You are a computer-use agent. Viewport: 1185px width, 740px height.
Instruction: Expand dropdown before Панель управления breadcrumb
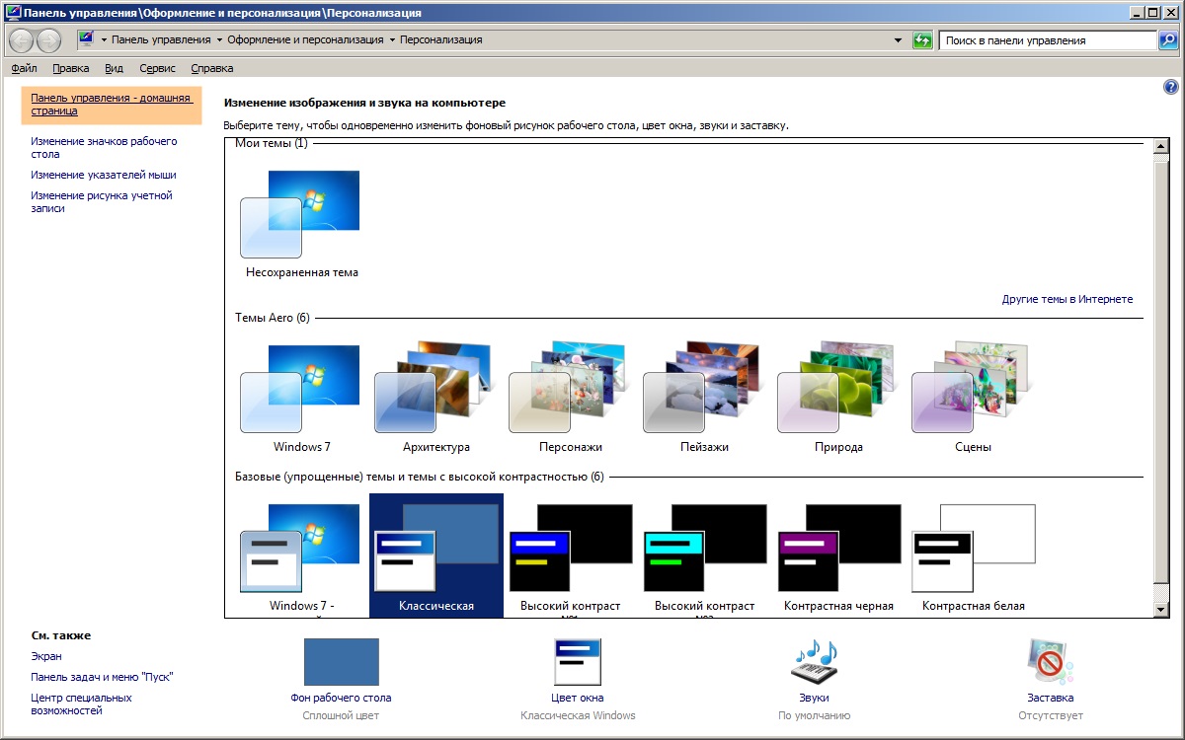(x=104, y=40)
